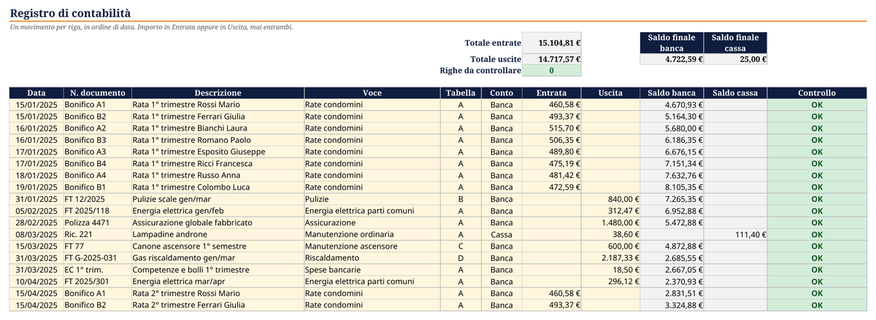Click the Saldo finale banca value 4.722,59 €

[x=672, y=60]
